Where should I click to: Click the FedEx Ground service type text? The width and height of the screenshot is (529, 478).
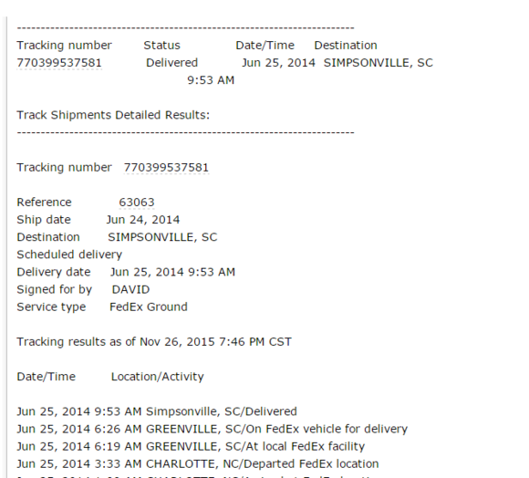(x=149, y=307)
